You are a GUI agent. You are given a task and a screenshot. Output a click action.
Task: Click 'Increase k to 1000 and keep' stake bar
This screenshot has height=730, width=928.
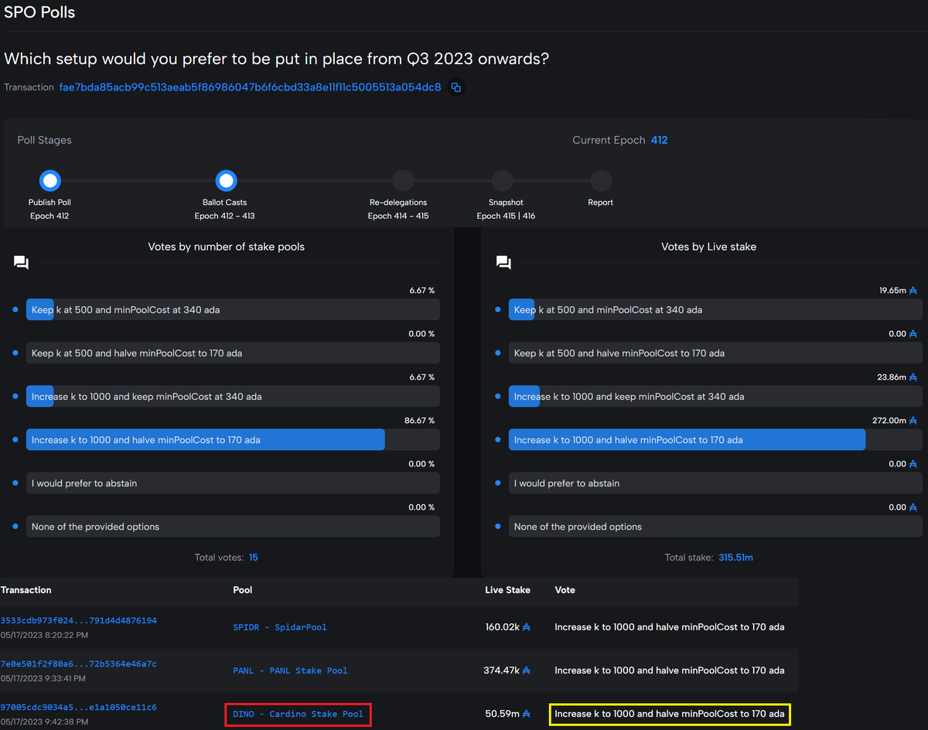(715, 397)
